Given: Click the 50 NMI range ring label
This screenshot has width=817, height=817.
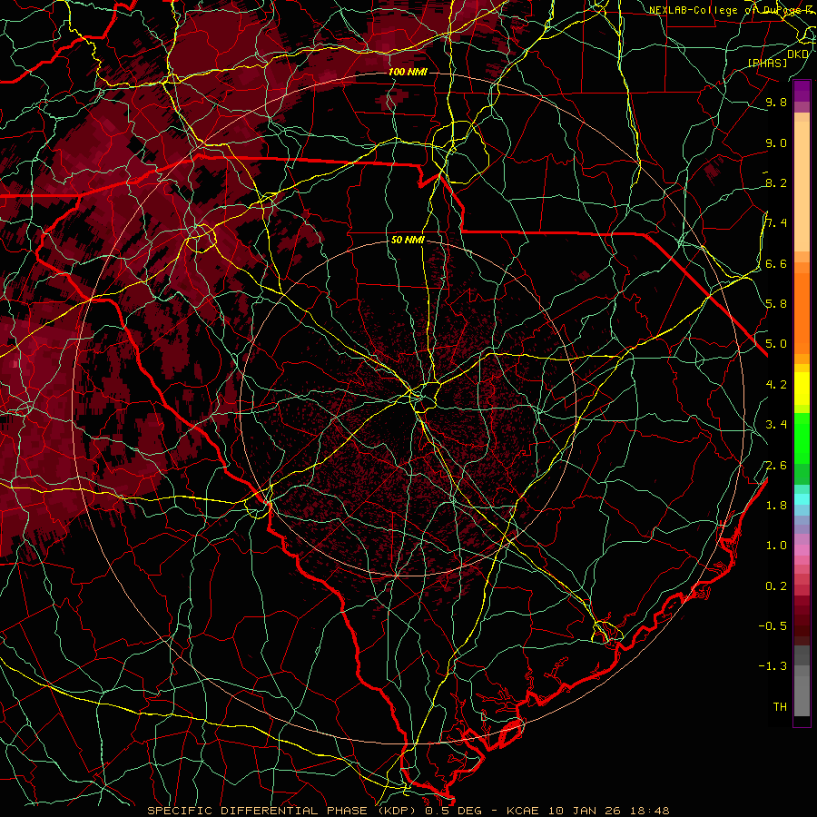Looking at the screenshot, I should pyautogui.click(x=408, y=240).
